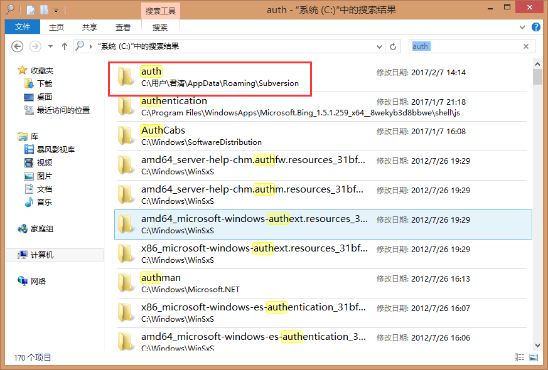Click the scrollbar down arrow
Viewport: 548px width, 370px height.
point(537,346)
